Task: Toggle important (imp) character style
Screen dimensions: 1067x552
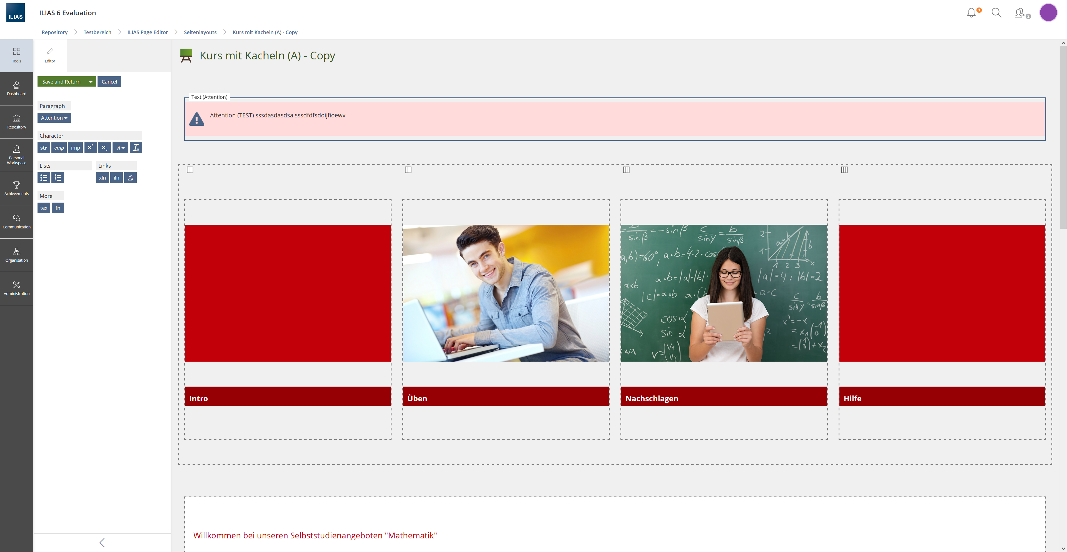Action: (x=75, y=148)
